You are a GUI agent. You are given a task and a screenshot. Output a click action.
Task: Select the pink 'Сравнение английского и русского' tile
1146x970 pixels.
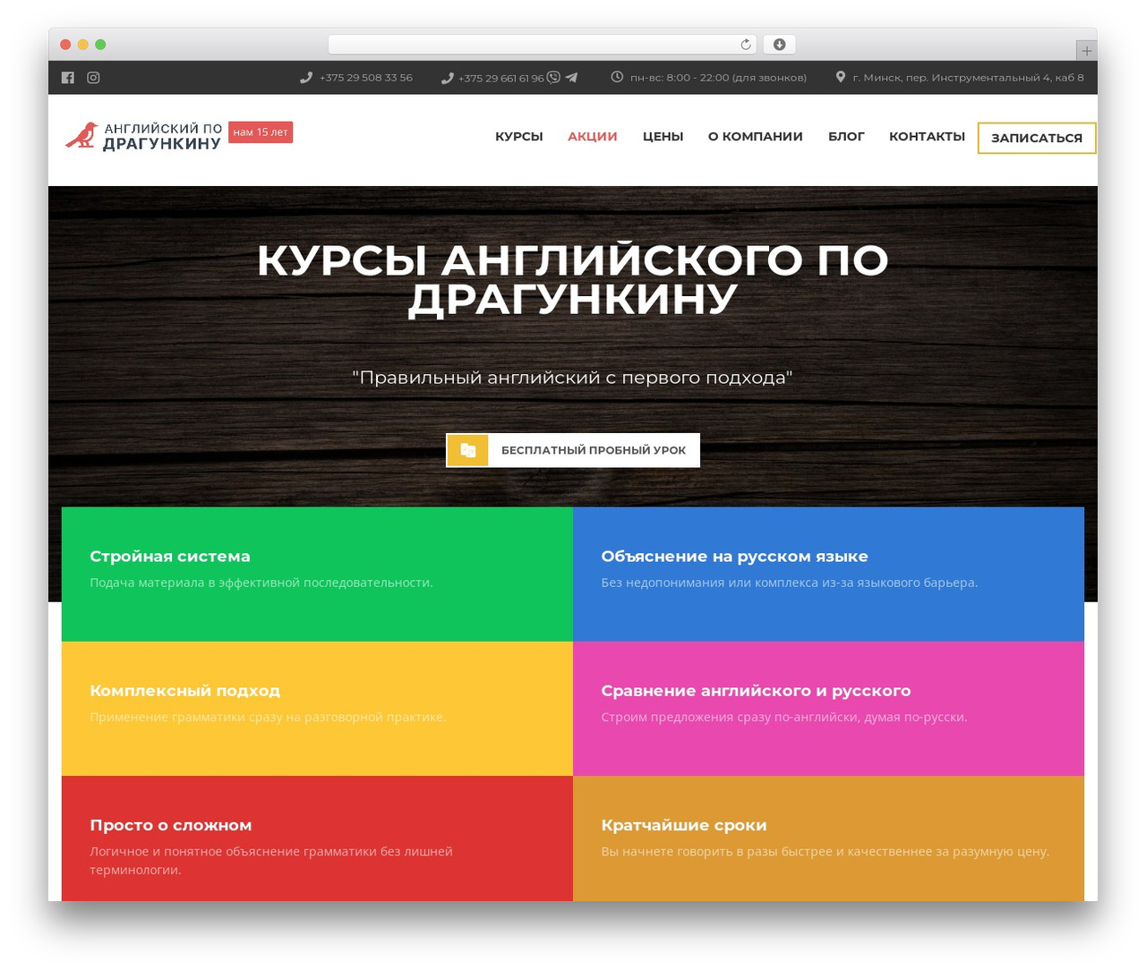click(x=828, y=709)
